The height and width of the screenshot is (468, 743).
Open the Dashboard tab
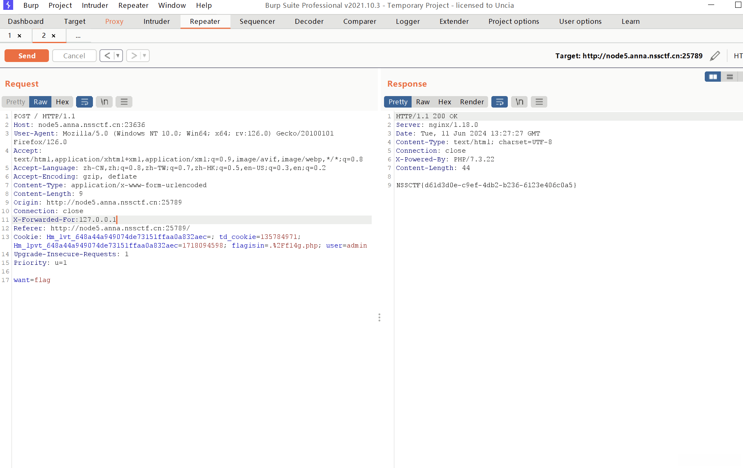[25, 21]
